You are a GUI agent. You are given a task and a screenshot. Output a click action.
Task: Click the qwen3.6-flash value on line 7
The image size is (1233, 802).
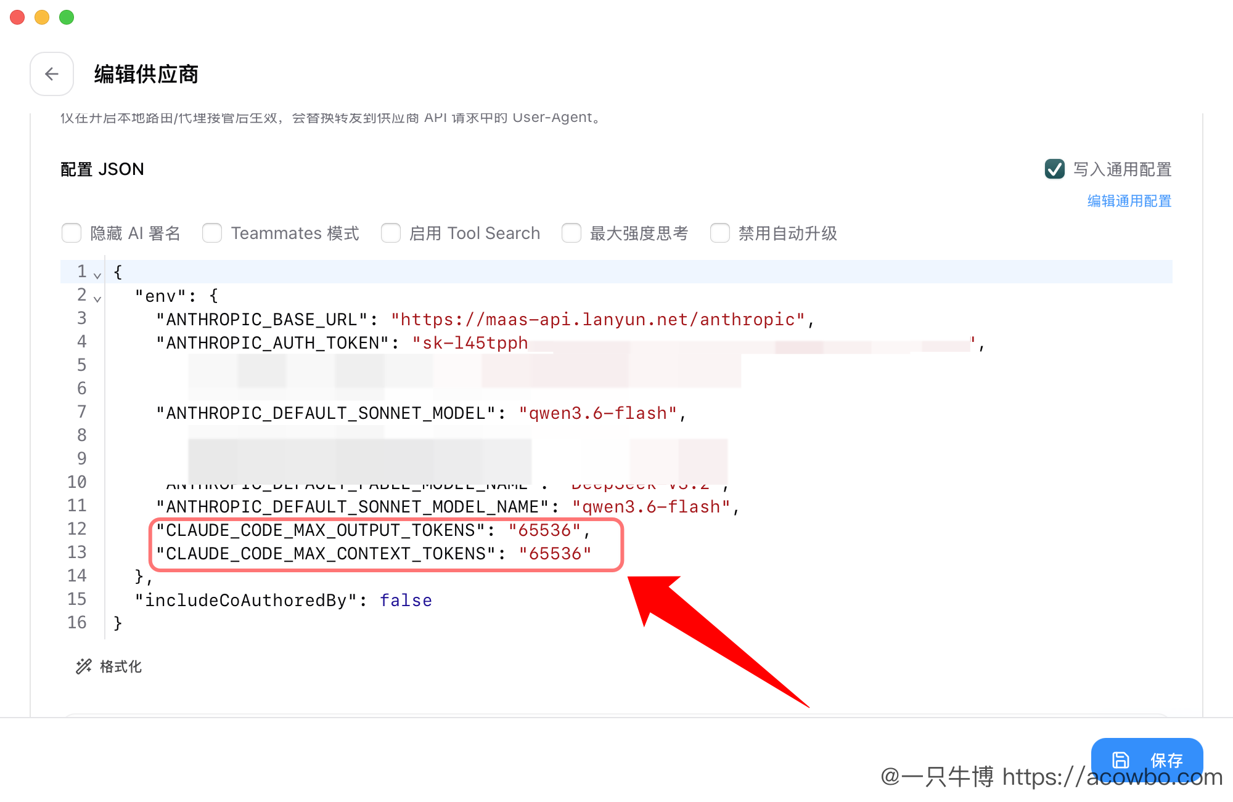(598, 413)
